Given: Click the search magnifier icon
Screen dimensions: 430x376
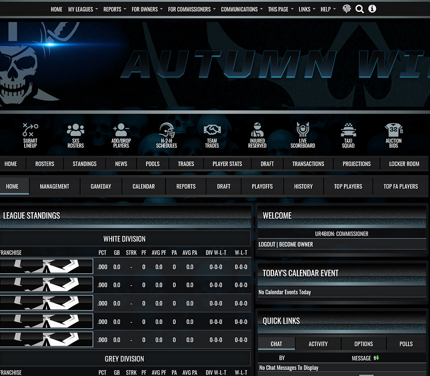Looking at the screenshot, I should 360,9.
